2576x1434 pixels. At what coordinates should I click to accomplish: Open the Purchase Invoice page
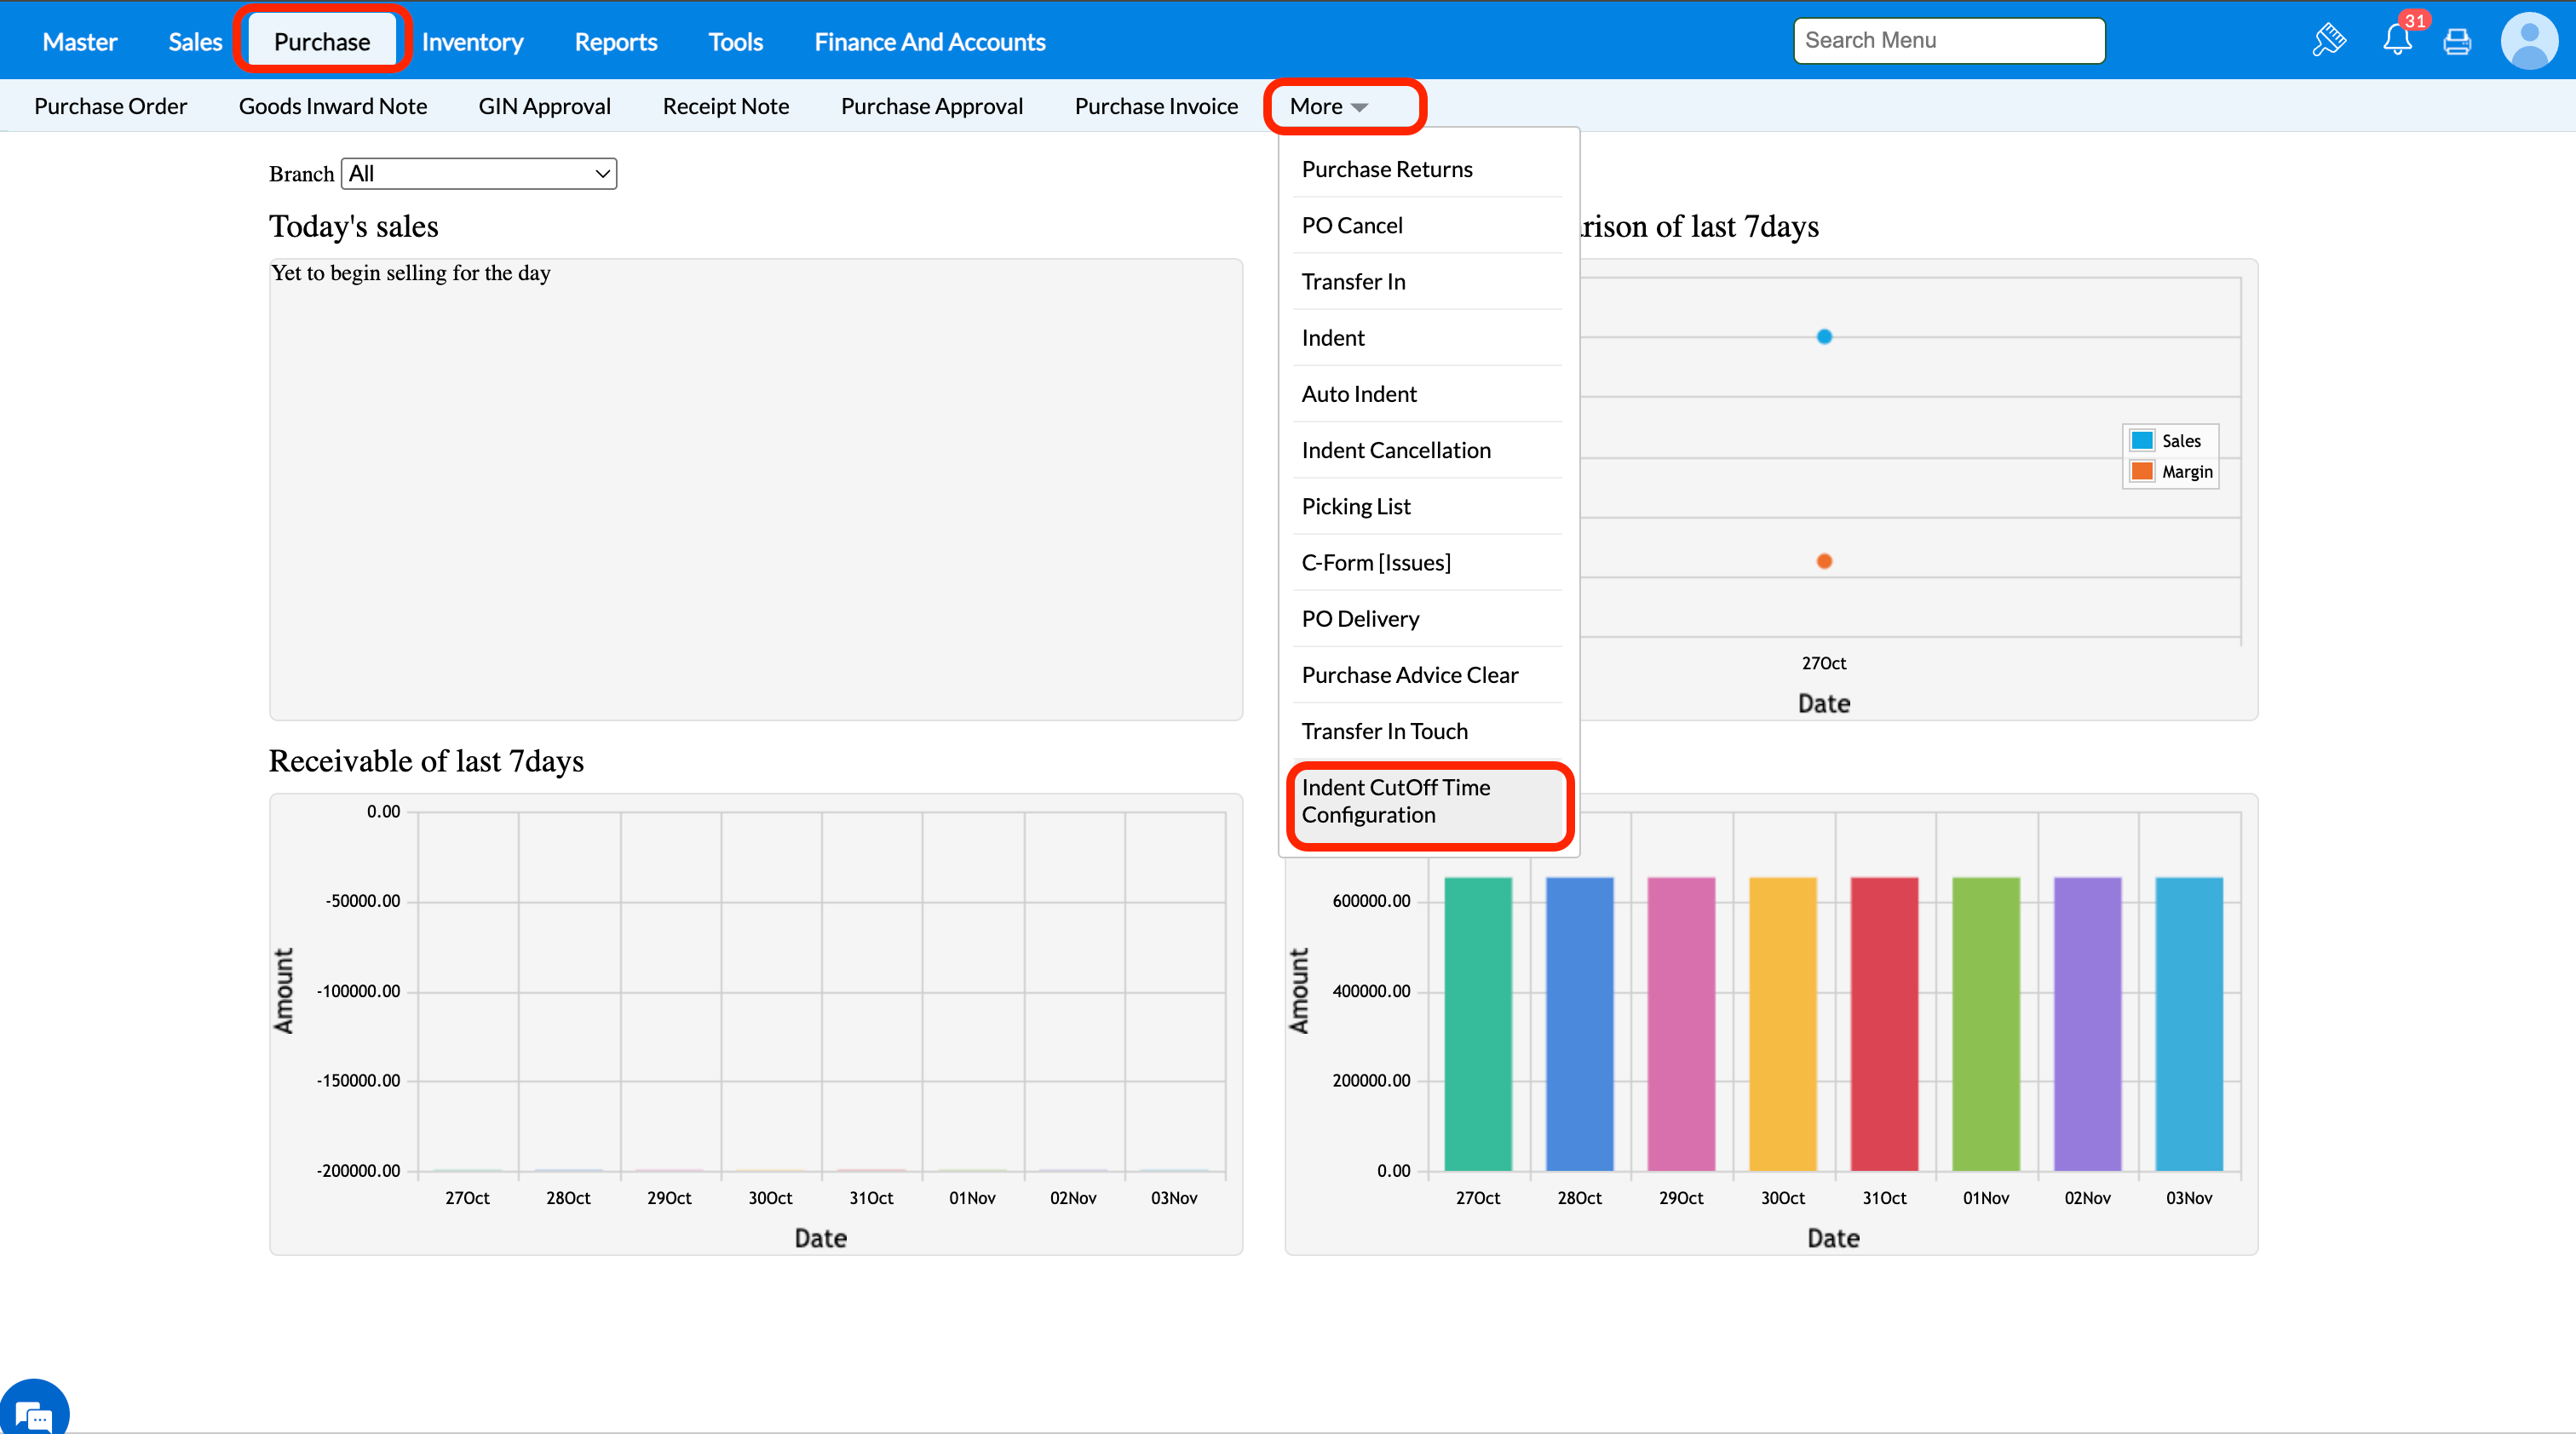[1156, 106]
